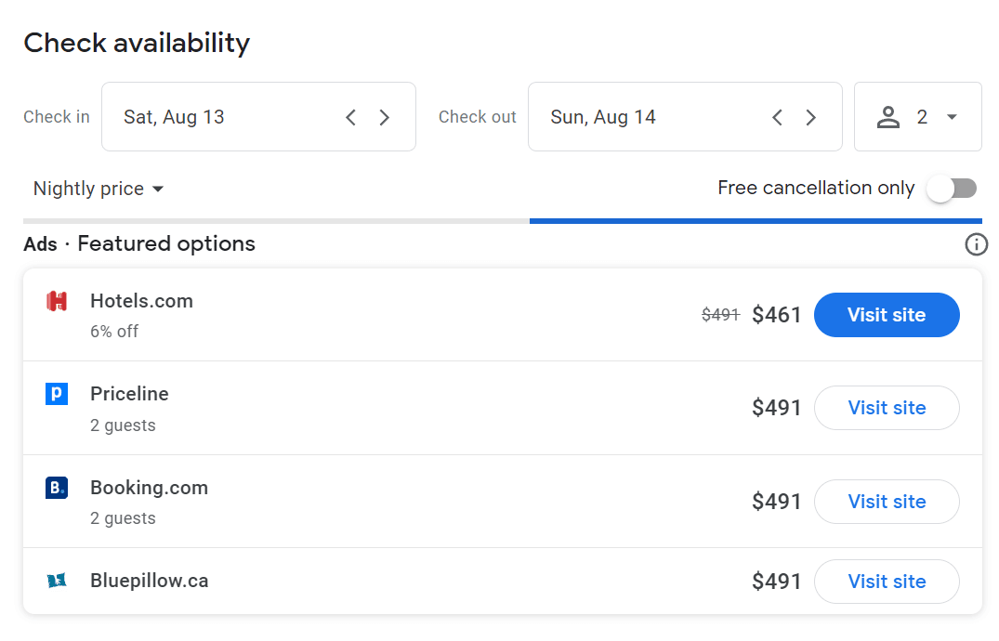The width and height of the screenshot is (999, 641).
Task: Open the ads info circle icon
Action: tap(976, 244)
